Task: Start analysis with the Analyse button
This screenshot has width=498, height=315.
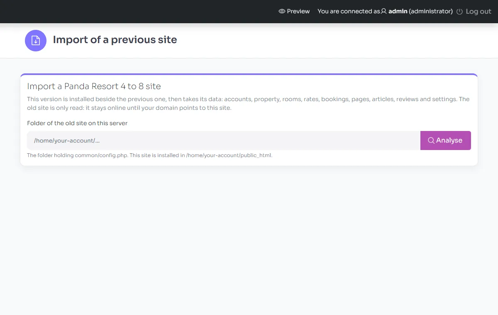Action: [x=446, y=141]
